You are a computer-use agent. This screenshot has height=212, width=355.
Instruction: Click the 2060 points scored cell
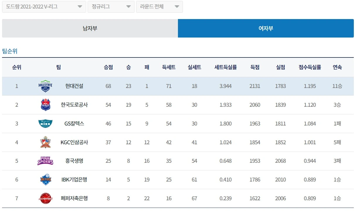click(x=255, y=105)
